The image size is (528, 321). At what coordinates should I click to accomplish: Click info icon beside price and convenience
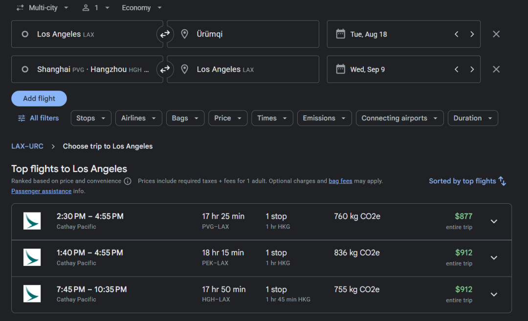[128, 181]
